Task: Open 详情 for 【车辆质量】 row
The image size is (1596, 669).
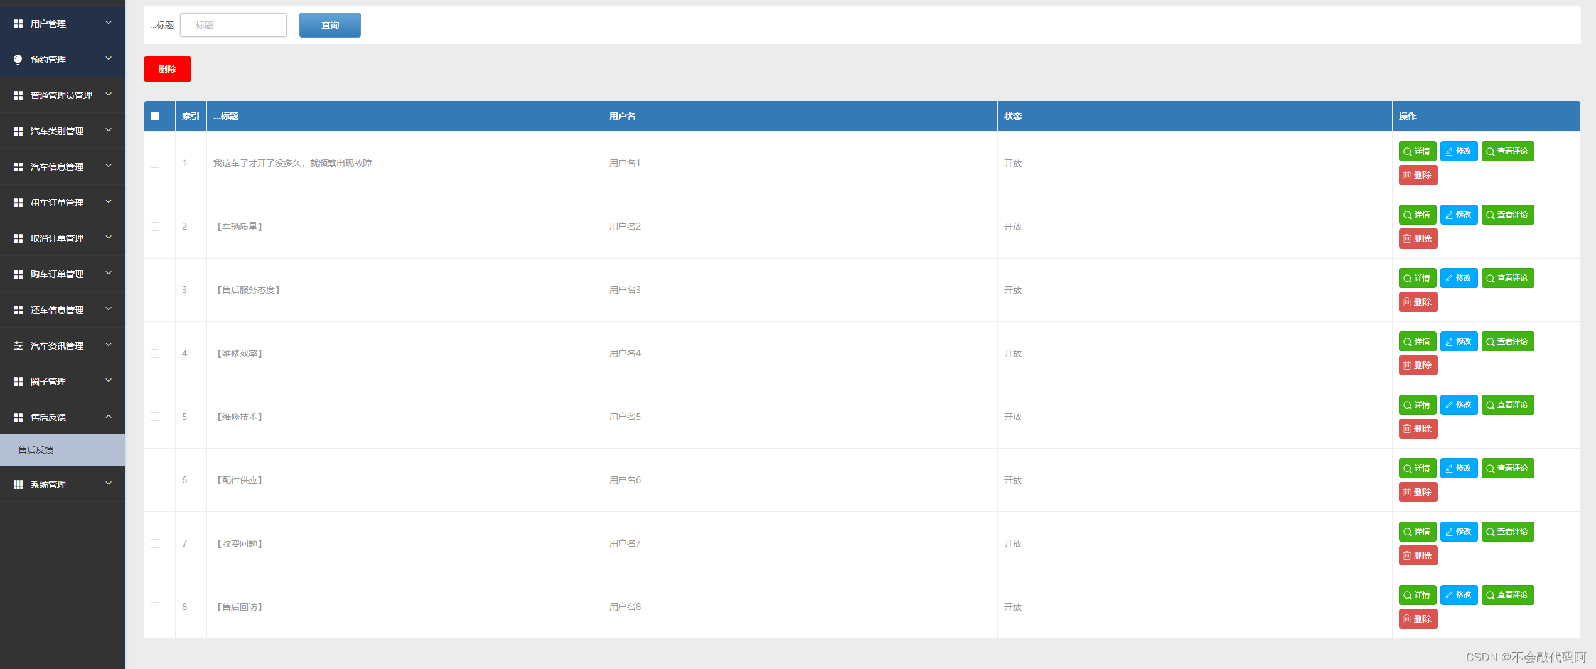Action: click(1417, 215)
